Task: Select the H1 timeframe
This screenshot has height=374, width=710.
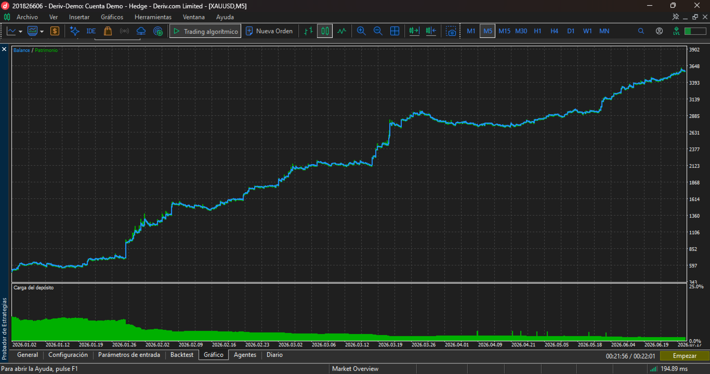Action: [x=537, y=31]
